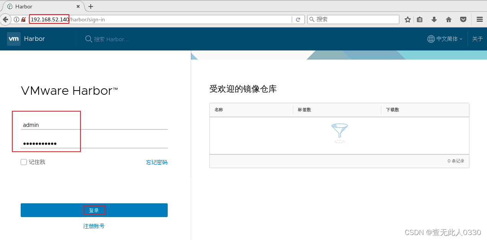This screenshot has width=487, height=240.
Task: Click the insecure connection lock icon
Action: tap(23, 19)
